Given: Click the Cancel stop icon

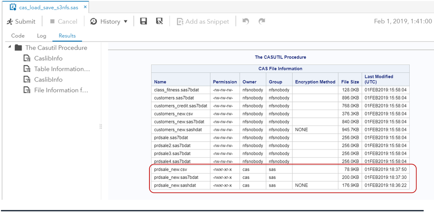Looking at the screenshot, I should [x=53, y=22].
